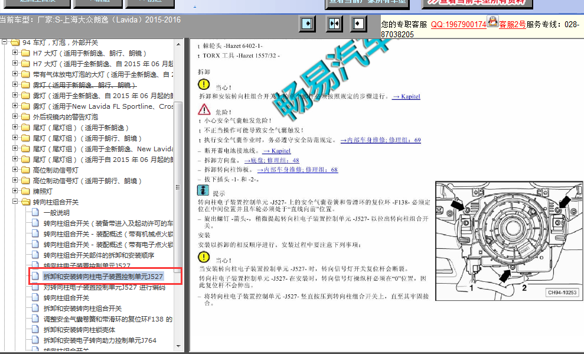Image resolution: width=584 pixels, height=354 pixels.
Task: Click the show-right-pane-only layout icon
Action: pyautogui.click(x=358, y=24)
